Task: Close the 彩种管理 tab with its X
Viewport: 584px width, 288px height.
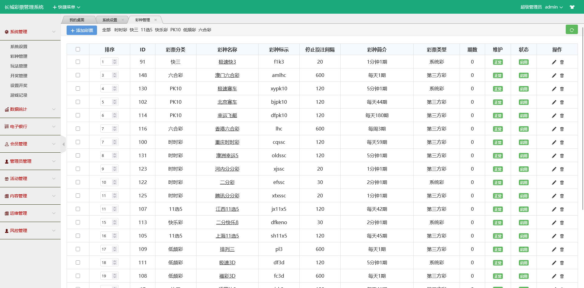Action: coord(155,20)
